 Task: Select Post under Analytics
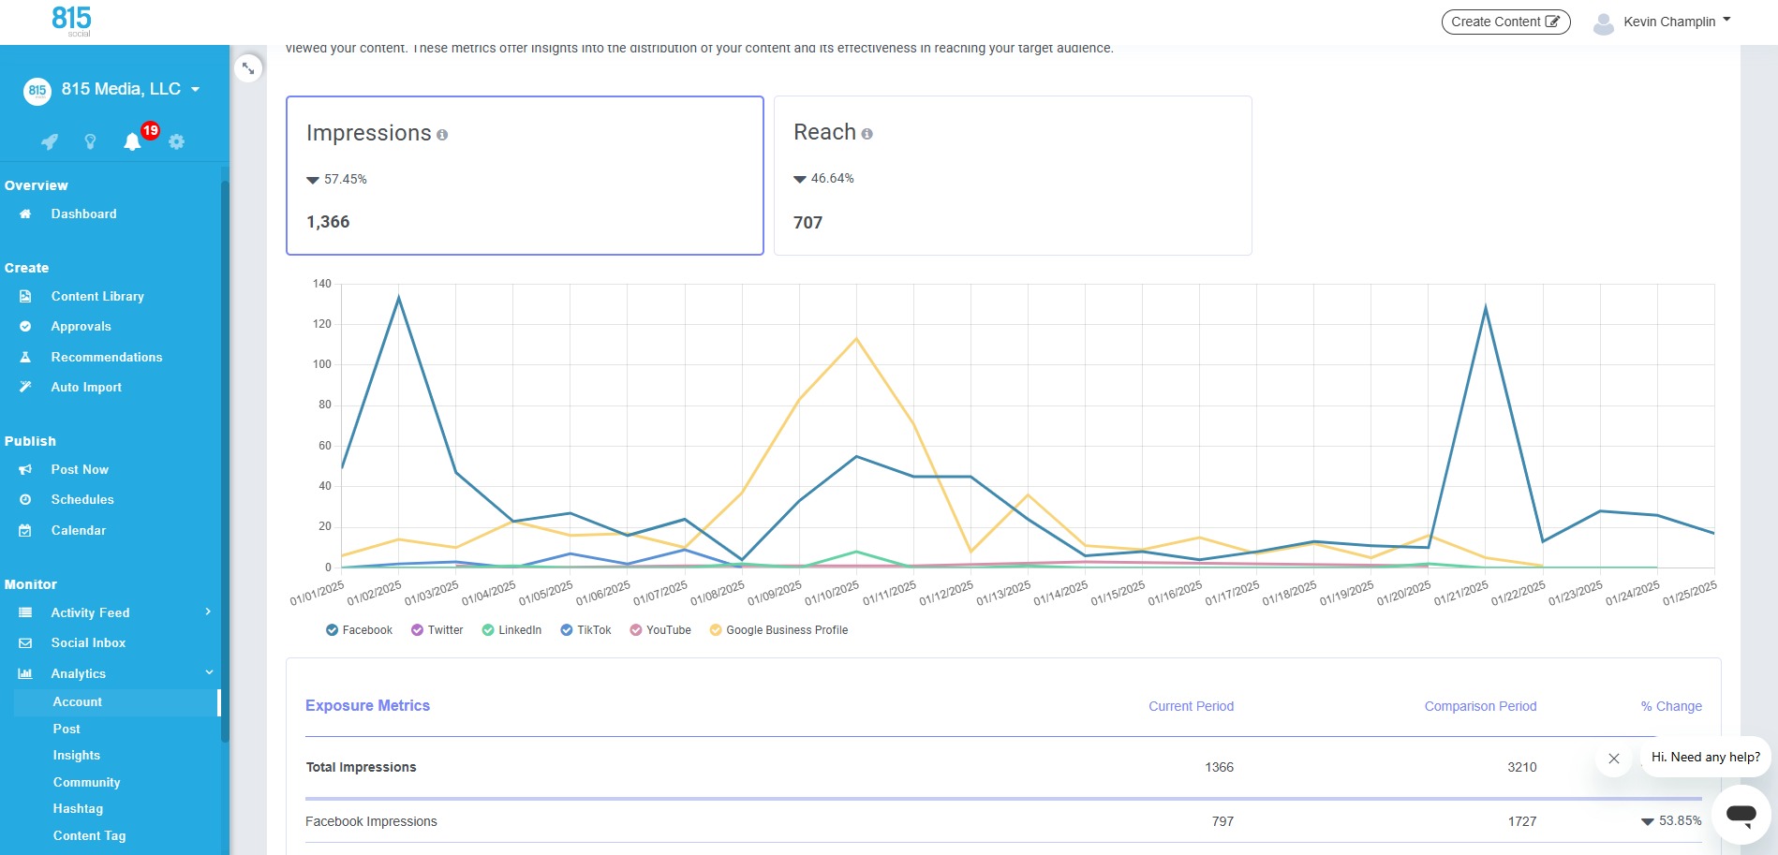pyautogui.click(x=67, y=730)
